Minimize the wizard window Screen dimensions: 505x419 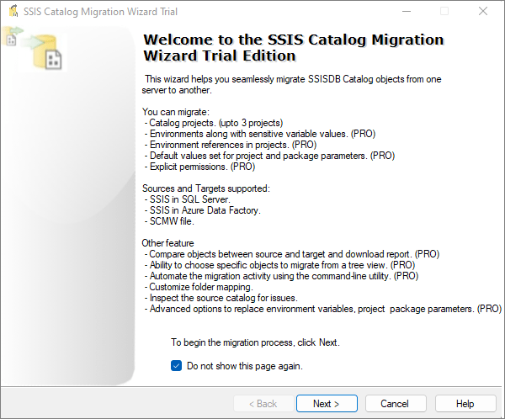tap(407, 12)
